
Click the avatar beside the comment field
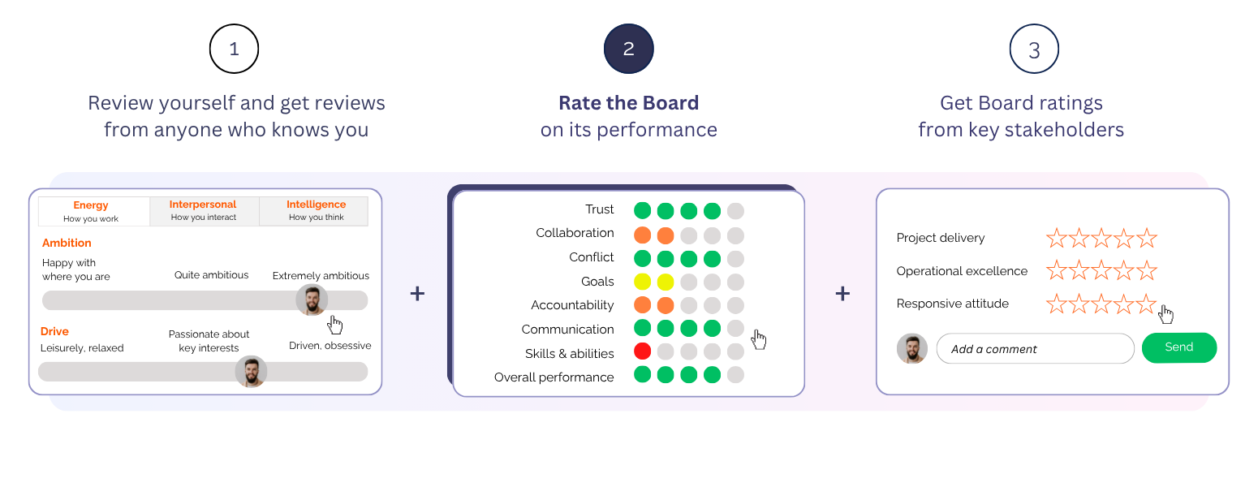(x=912, y=348)
